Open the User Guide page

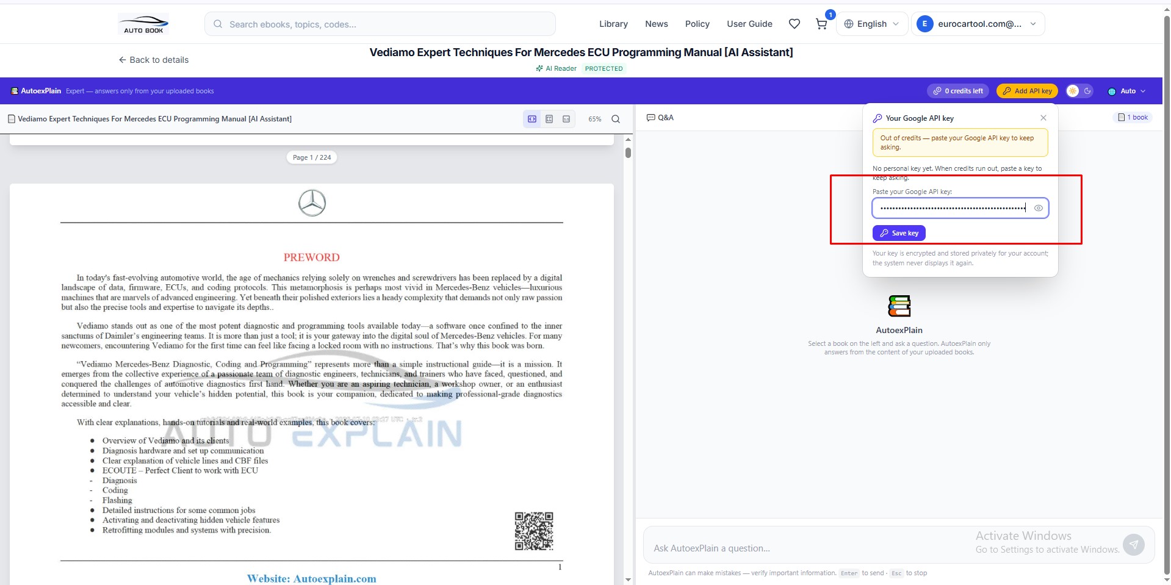click(749, 24)
